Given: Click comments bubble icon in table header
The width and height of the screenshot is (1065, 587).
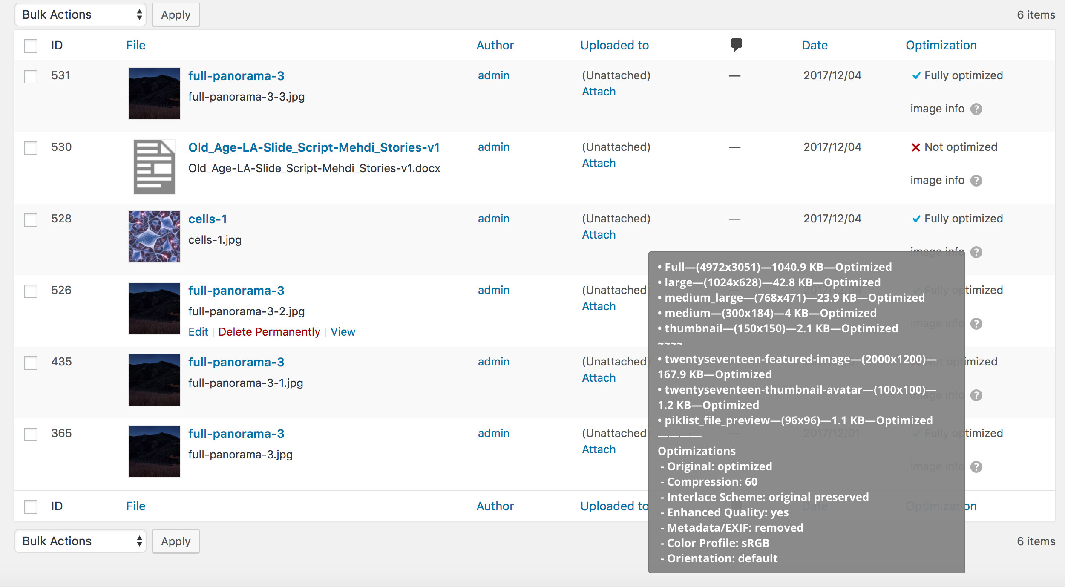Looking at the screenshot, I should point(736,44).
